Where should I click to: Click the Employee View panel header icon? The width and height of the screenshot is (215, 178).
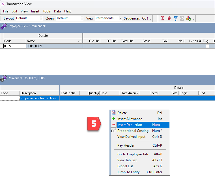click(x=4, y=26)
